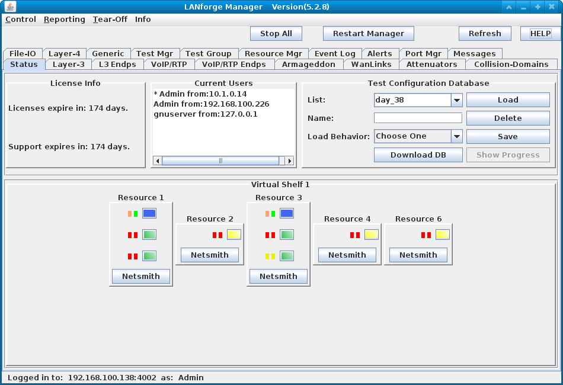
Task: Click Resource 4 yellow status icon
Action: (371, 235)
